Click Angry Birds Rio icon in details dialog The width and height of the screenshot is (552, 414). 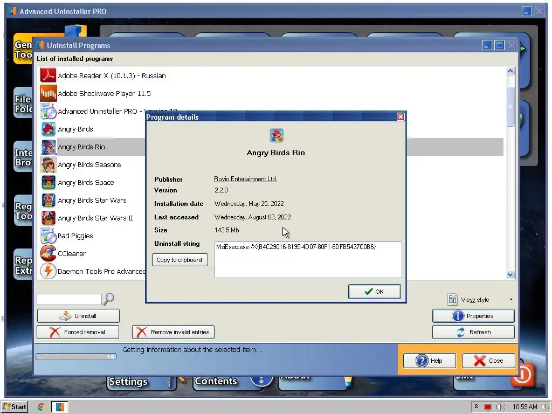277,135
